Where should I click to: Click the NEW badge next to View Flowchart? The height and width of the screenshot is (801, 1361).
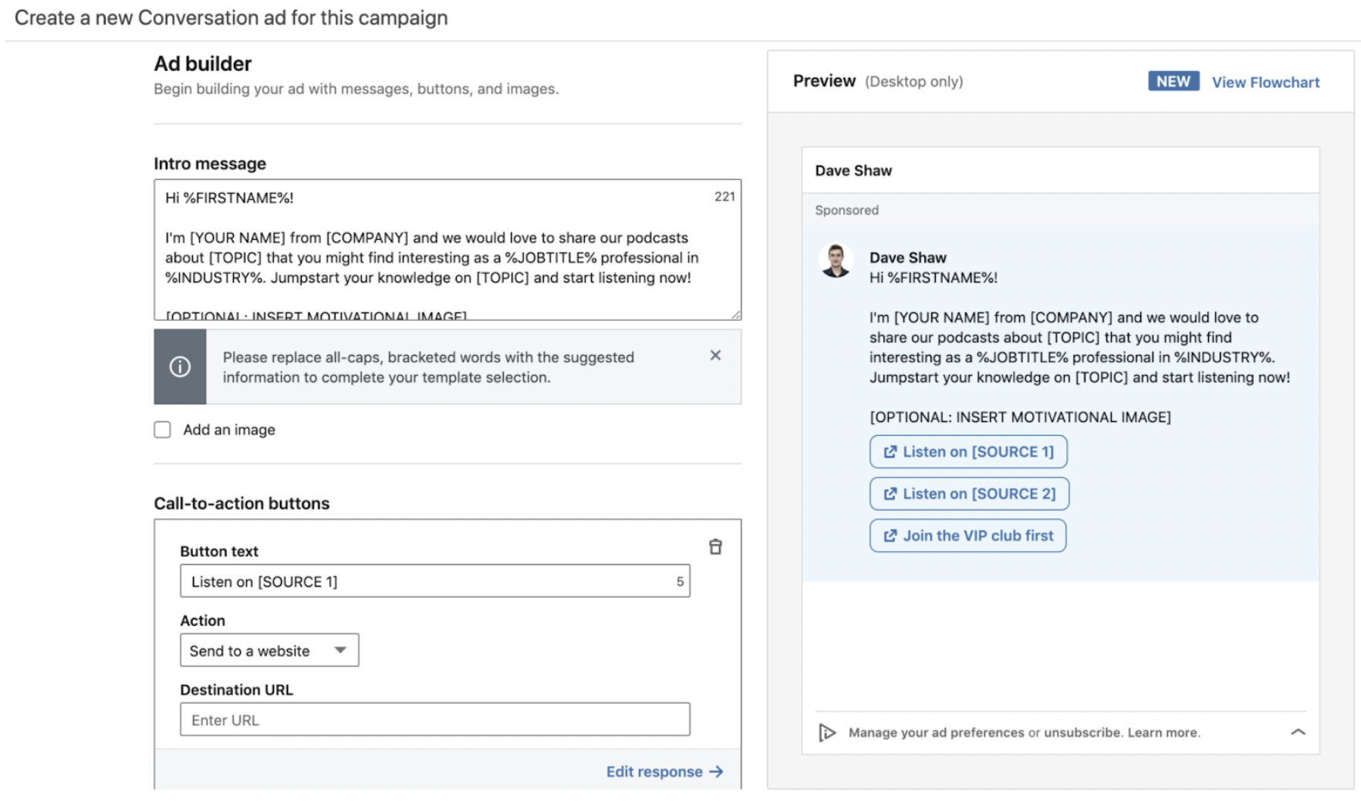pyautogui.click(x=1173, y=81)
